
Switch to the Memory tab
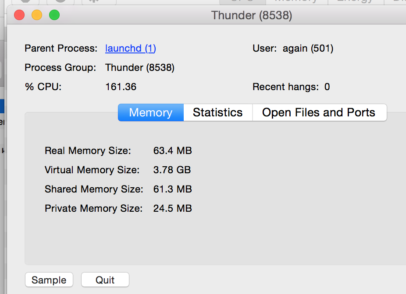click(151, 112)
